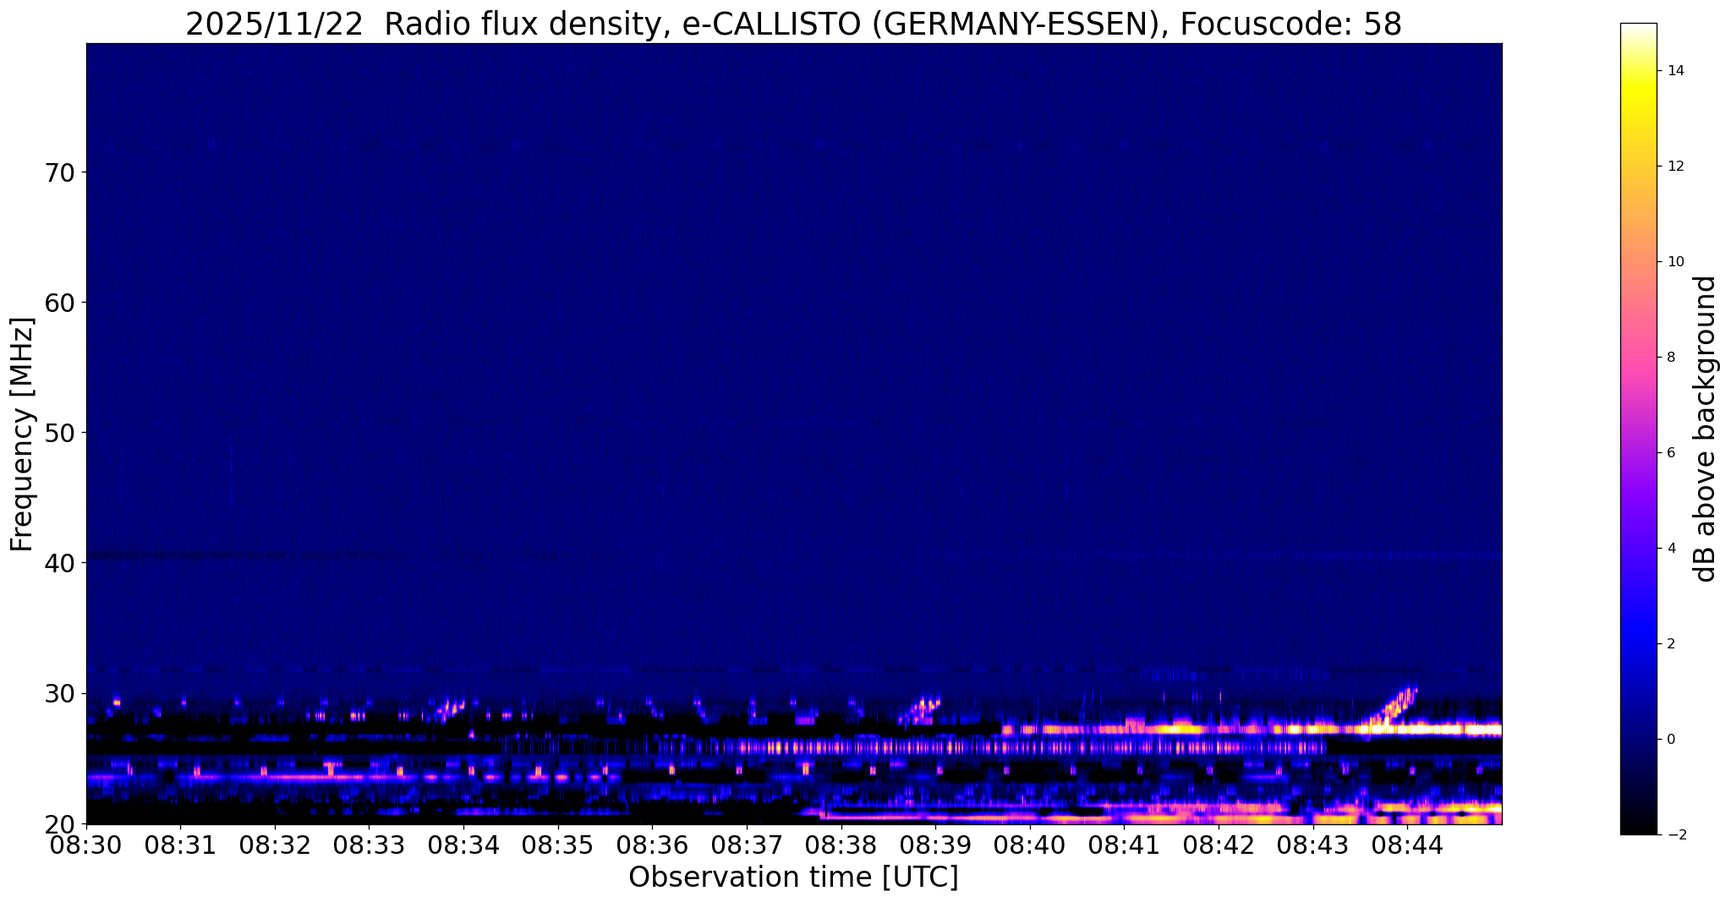Screen dimensions: 1731x902
Task: Click the 08:34 time tick label
Action: pyautogui.click(x=463, y=846)
